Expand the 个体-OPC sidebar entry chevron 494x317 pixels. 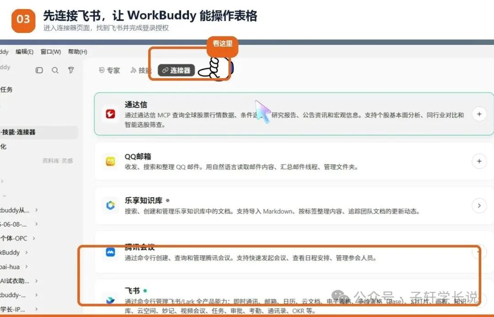[33, 238]
